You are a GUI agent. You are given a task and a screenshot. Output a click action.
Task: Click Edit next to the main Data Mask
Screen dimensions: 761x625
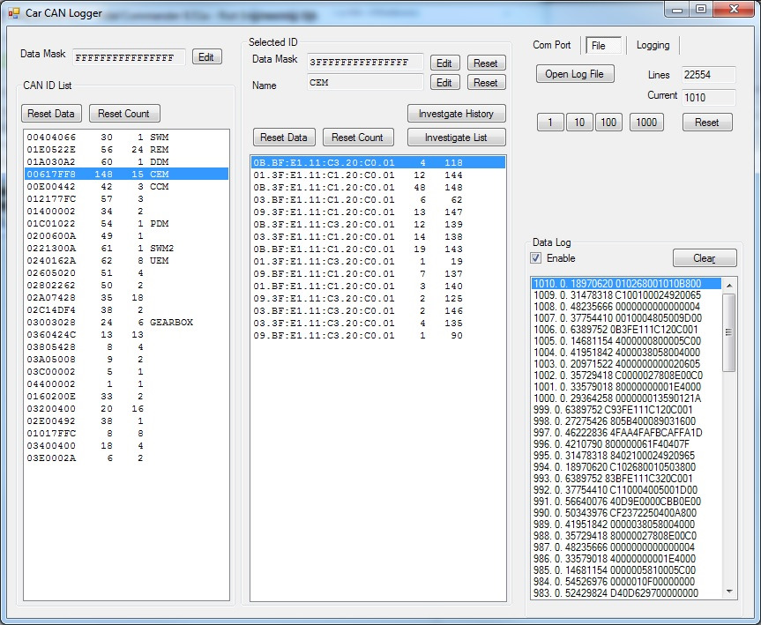[206, 56]
